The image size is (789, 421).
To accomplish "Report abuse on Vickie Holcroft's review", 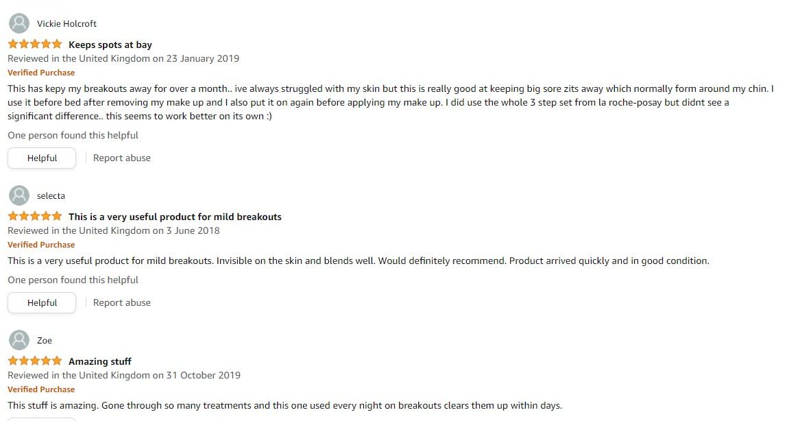I will point(122,158).
